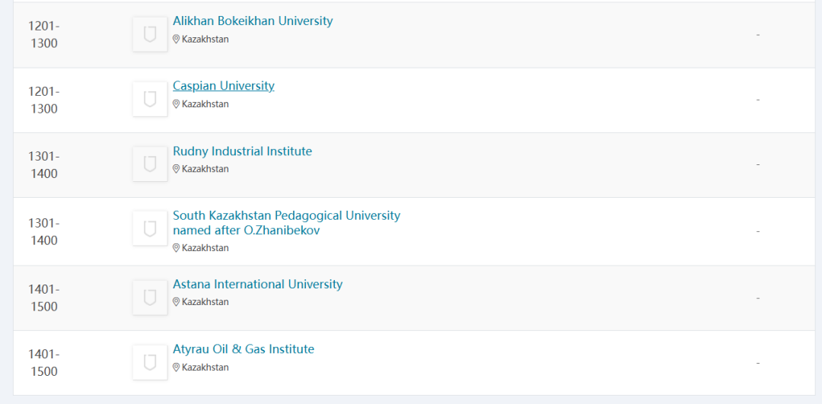This screenshot has width=822, height=404.
Task: Click rank 1201-1300 beside Alikhan Bokeikhan University
Action: (44, 34)
